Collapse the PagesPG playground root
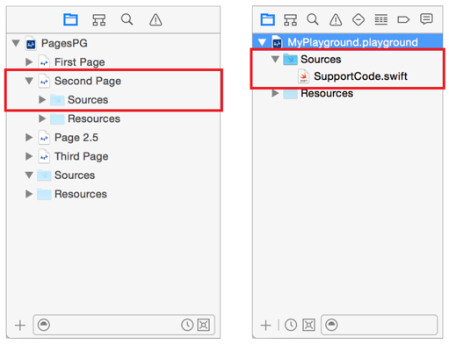This screenshot has width=449, height=344. coord(16,43)
